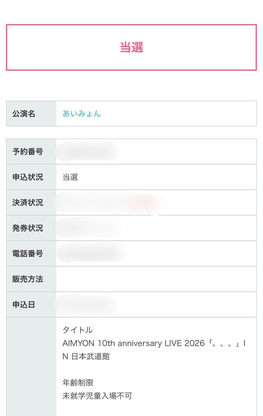
Task: Open the あいみょん performance name link
Action: [x=82, y=114]
